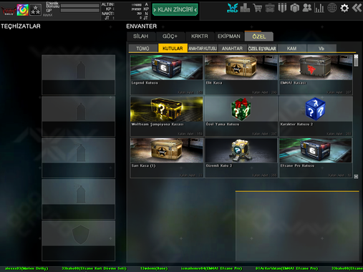This screenshot has width=363, height=272.
Task: Click the KLAN ZİNCİRİ button
Action: coord(175,9)
